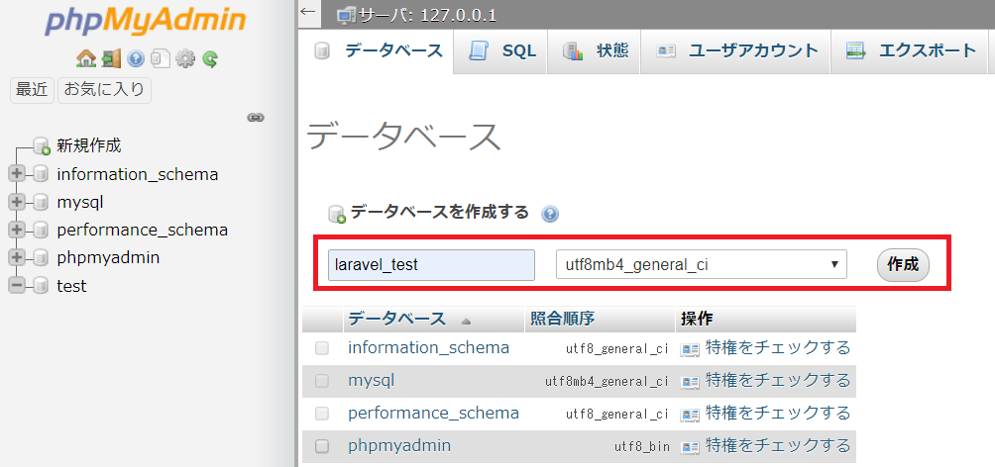This screenshot has width=995, height=467.
Task: Click 特権をチェックする for phpmyadmin
Action: pyautogui.click(x=778, y=446)
